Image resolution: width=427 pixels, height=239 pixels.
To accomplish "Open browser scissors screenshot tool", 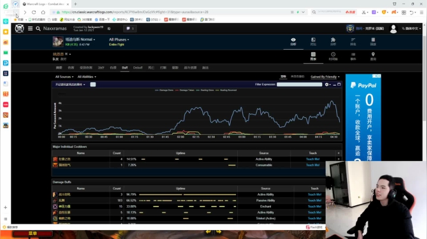I will coord(364,12).
